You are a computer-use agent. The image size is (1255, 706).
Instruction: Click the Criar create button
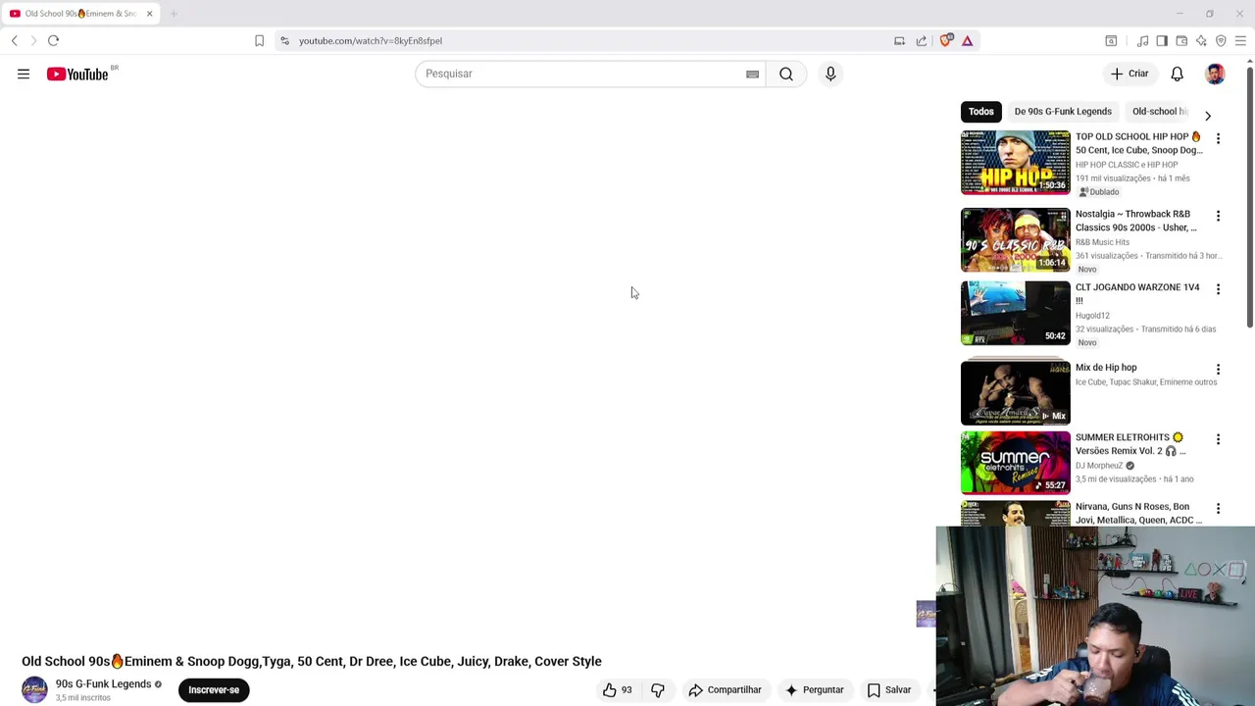pos(1129,74)
